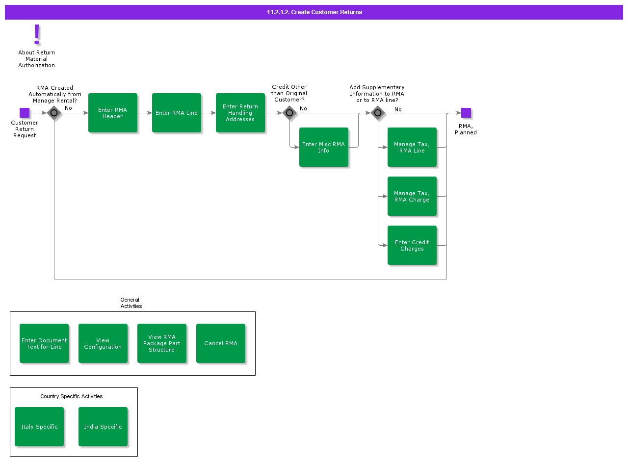Select the Credit Other than Original Customer gateway
This screenshot has height=461, width=628.
coord(289,113)
